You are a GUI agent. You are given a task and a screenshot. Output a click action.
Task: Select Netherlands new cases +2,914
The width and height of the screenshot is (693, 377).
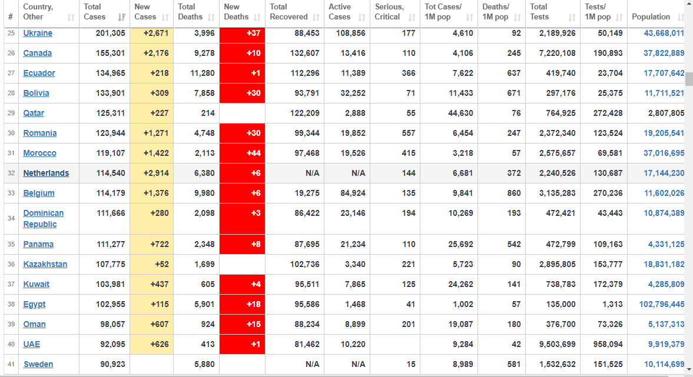click(156, 173)
